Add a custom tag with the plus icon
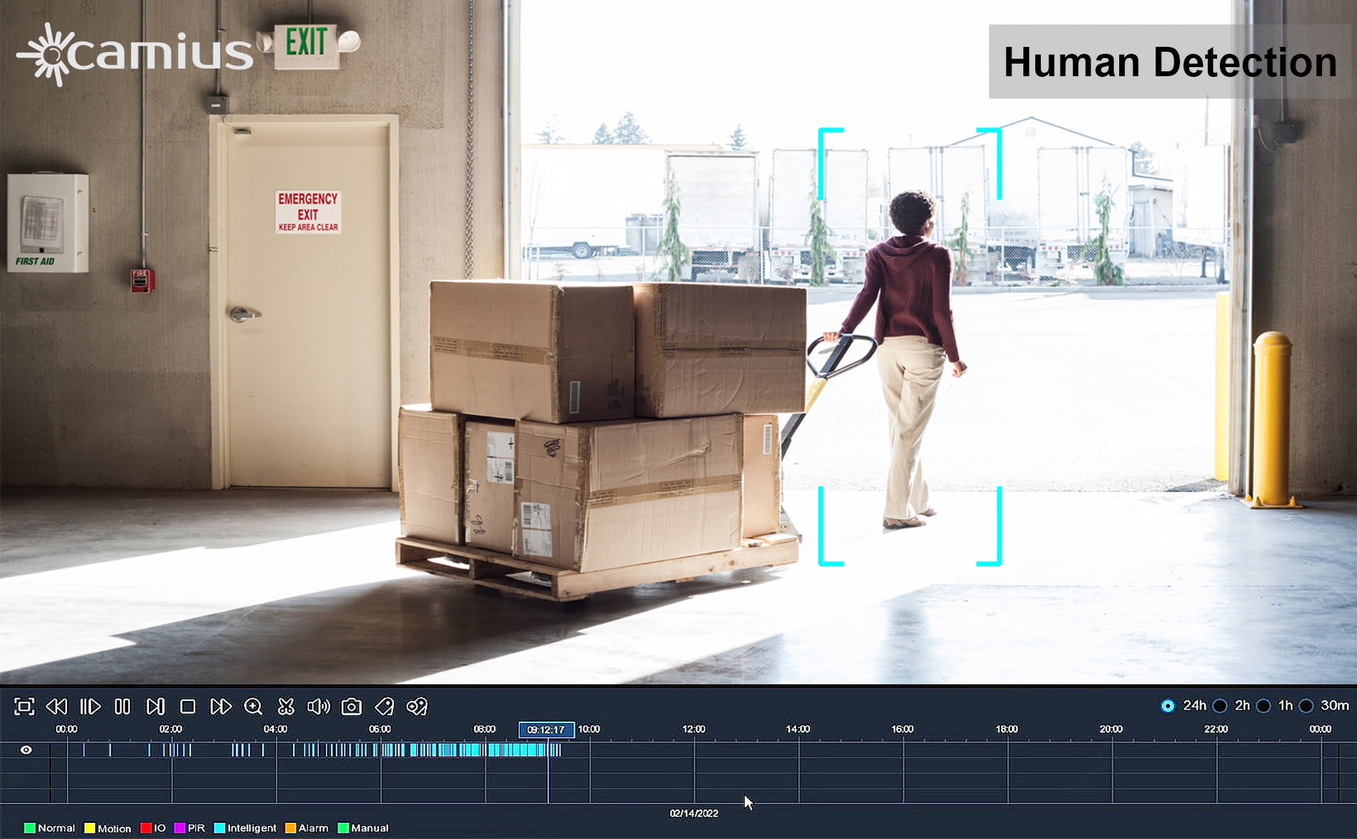The width and height of the screenshot is (1357, 839). tap(417, 707)
